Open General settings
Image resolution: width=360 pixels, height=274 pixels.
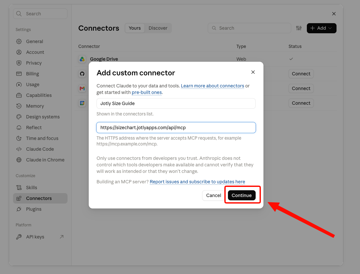point(40,41)
